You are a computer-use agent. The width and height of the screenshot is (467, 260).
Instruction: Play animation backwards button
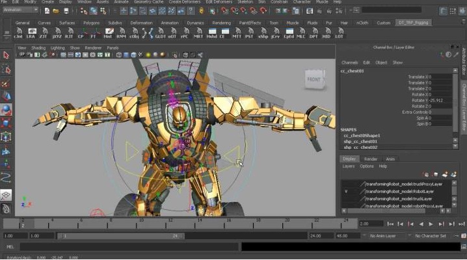pyautogui.click(x=421, y=224)
